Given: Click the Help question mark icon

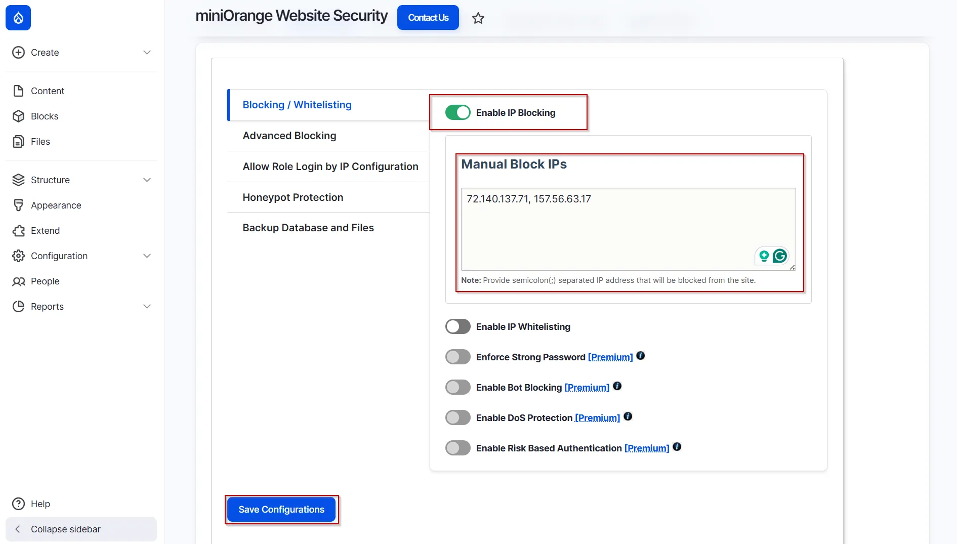Looking at the screenshot, I should tap(18, 504).
